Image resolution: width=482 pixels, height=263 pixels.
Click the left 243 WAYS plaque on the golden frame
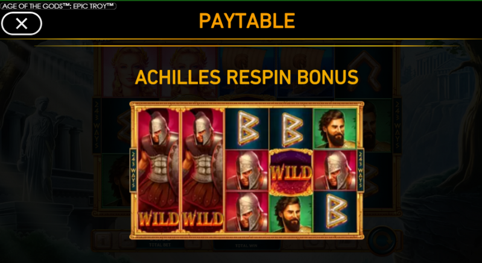coord(133,170)
